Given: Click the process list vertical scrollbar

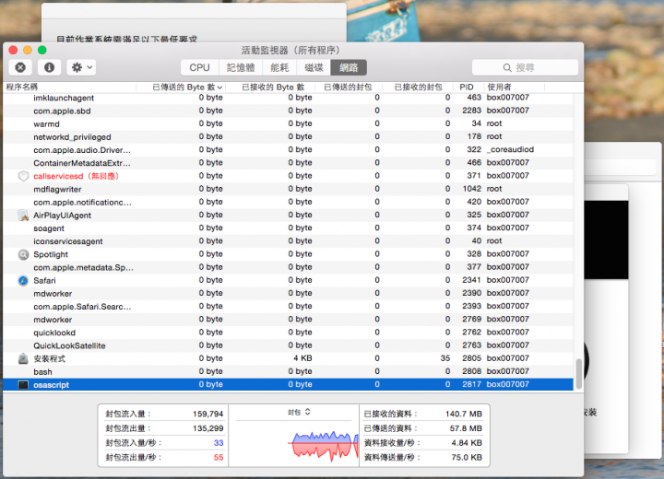Looking at the screenshot, I should 578,374.
